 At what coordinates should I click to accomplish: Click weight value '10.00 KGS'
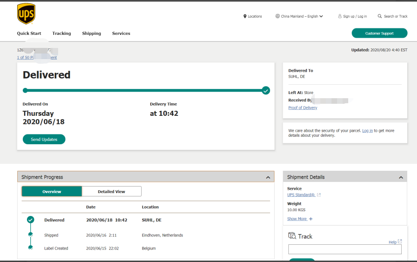coord(296,210)
